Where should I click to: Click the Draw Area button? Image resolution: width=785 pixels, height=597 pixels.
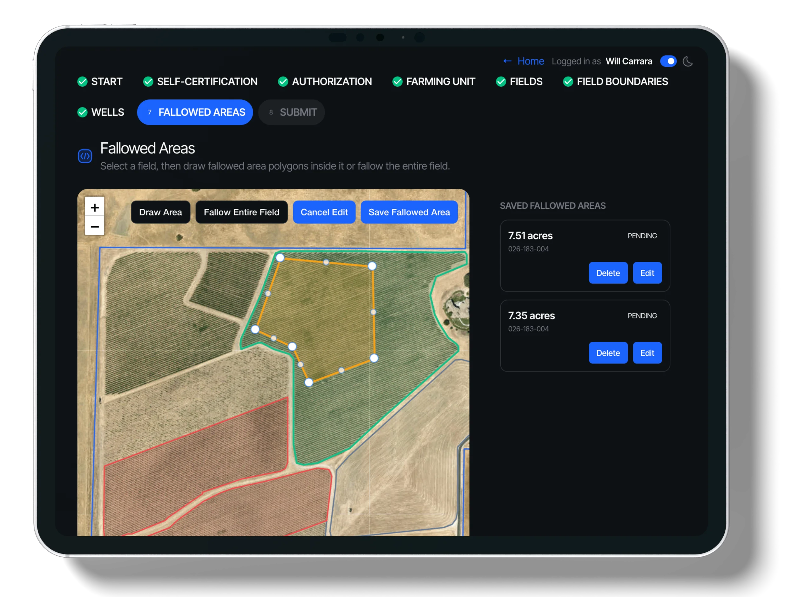pyautogui.click(x=161, y=212)
